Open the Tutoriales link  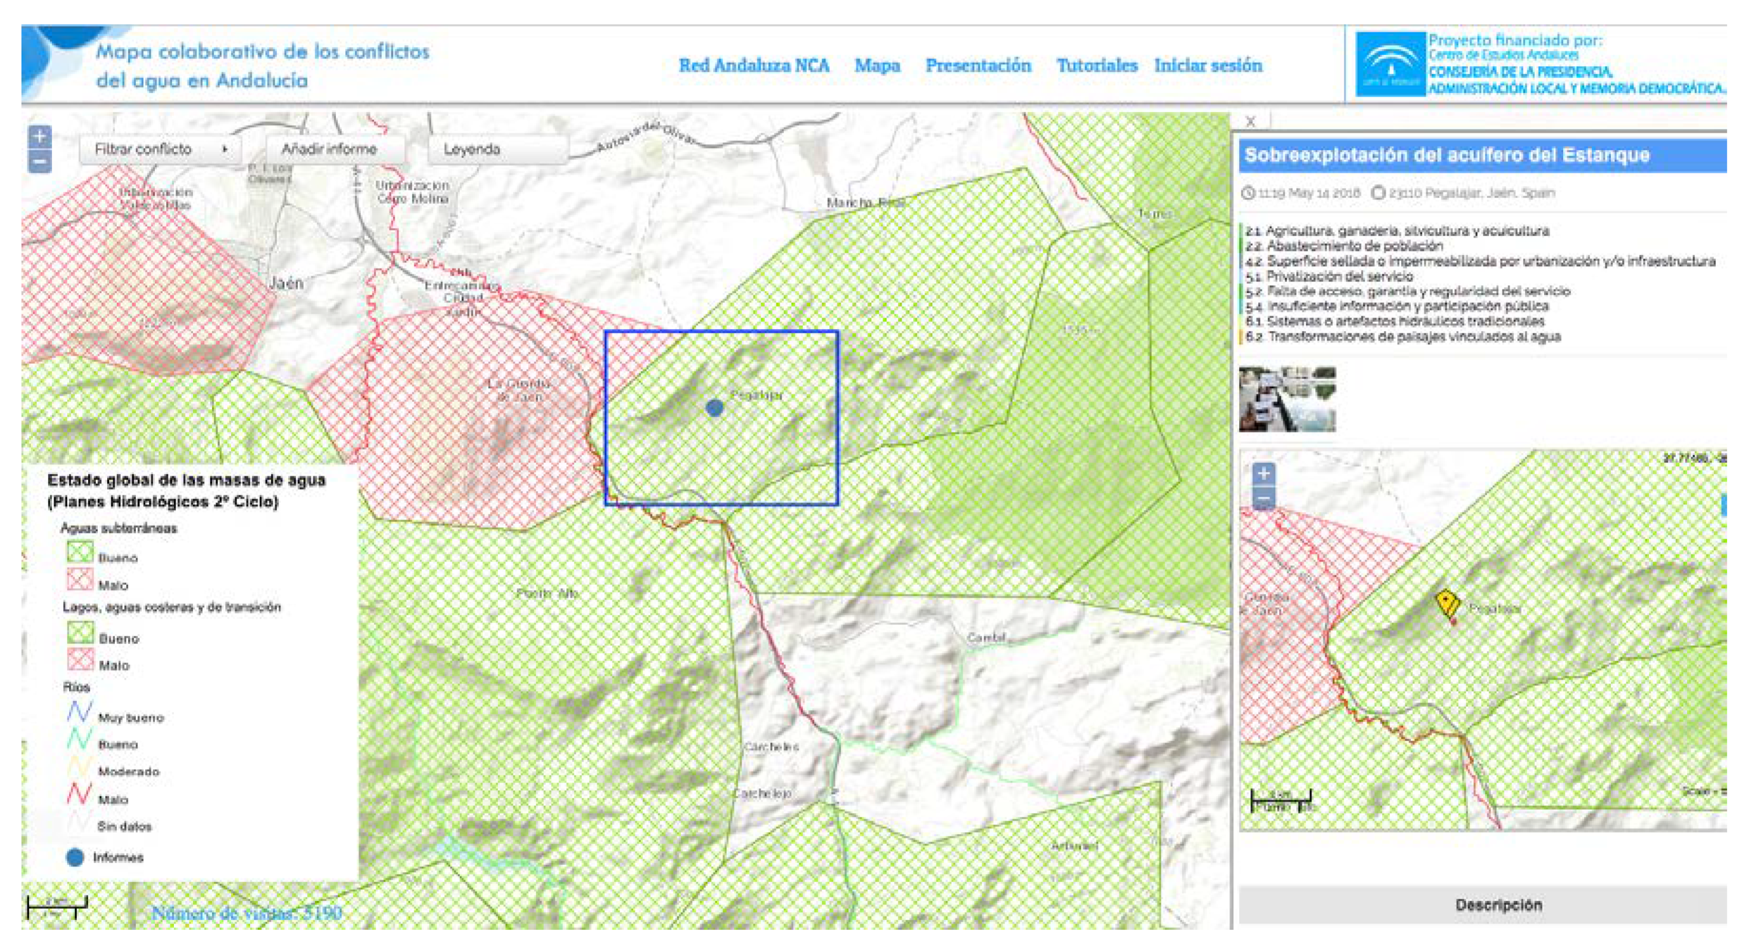tap(1097, 66)
